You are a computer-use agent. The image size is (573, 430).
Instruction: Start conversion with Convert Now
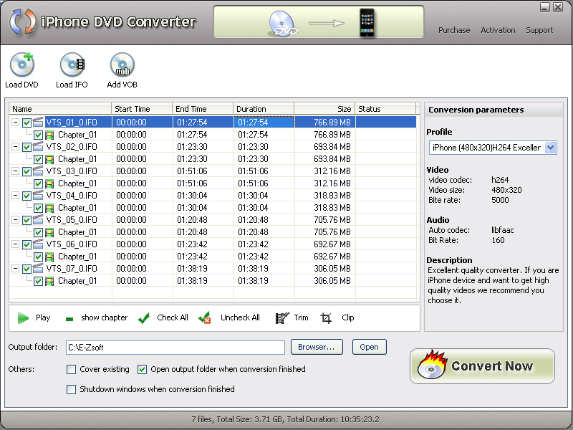482,366
